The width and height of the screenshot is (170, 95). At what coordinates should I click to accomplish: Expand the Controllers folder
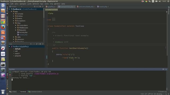pyautogui.click(x=16, y=25)
